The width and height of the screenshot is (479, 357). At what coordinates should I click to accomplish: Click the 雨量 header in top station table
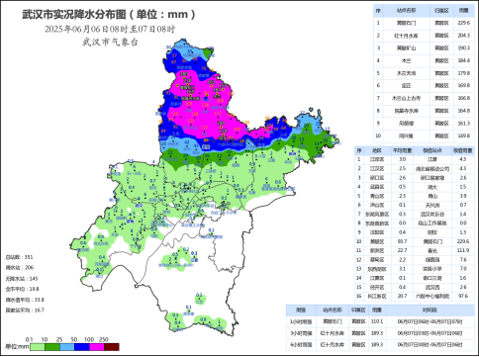click(x=464, y=11)
